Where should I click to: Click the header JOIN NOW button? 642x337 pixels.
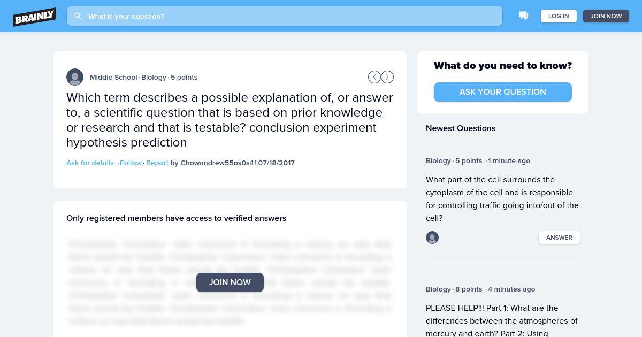pyautogui.click(x=606, y=16)
